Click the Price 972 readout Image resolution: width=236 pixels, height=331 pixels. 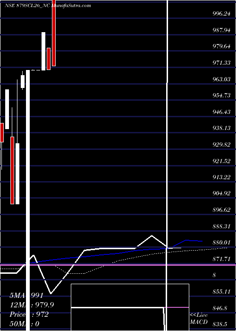tap(29, 314)
